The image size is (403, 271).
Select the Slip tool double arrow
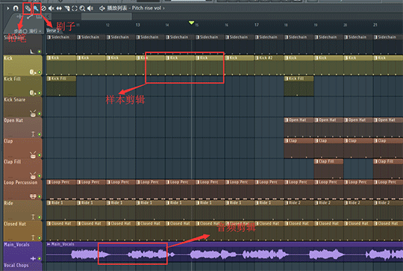59,8
